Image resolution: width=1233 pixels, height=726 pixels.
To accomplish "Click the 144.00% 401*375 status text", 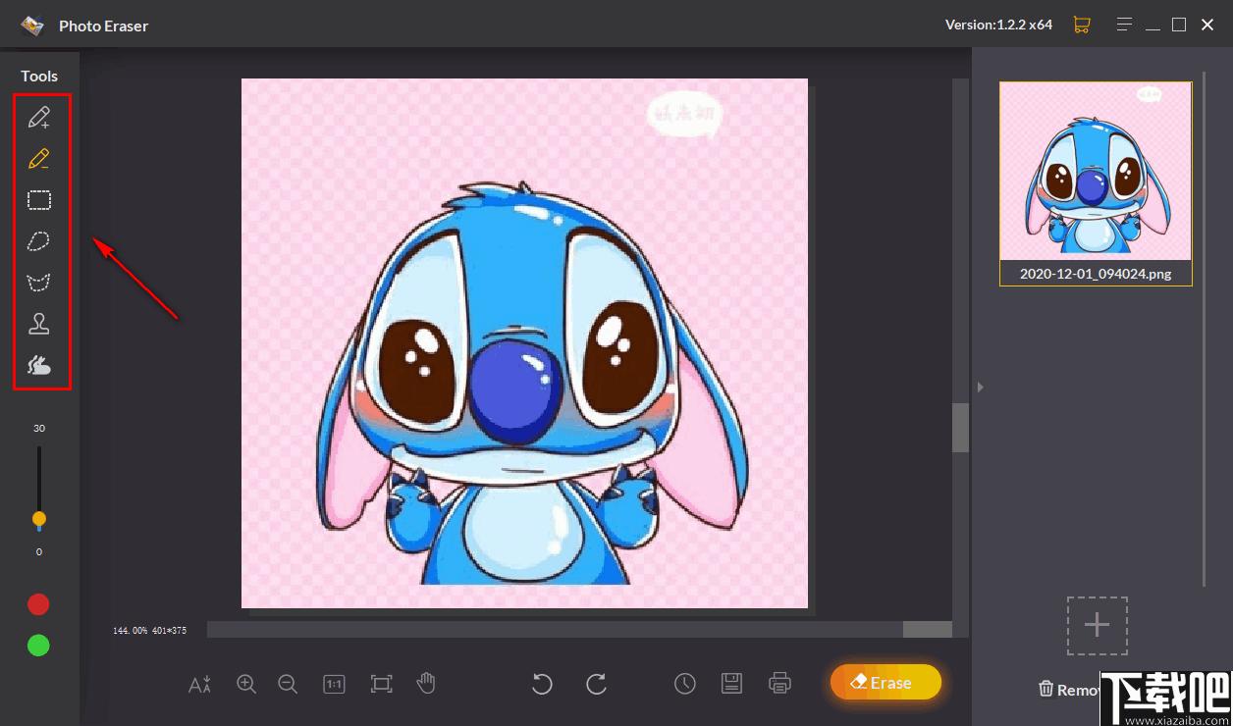I will 150,630.
